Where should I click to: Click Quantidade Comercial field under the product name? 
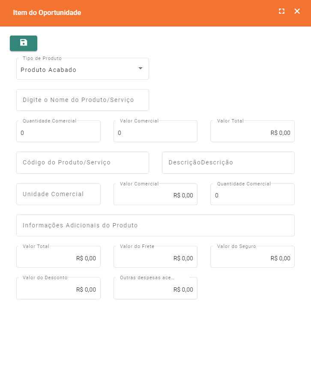tap(58, 133)
